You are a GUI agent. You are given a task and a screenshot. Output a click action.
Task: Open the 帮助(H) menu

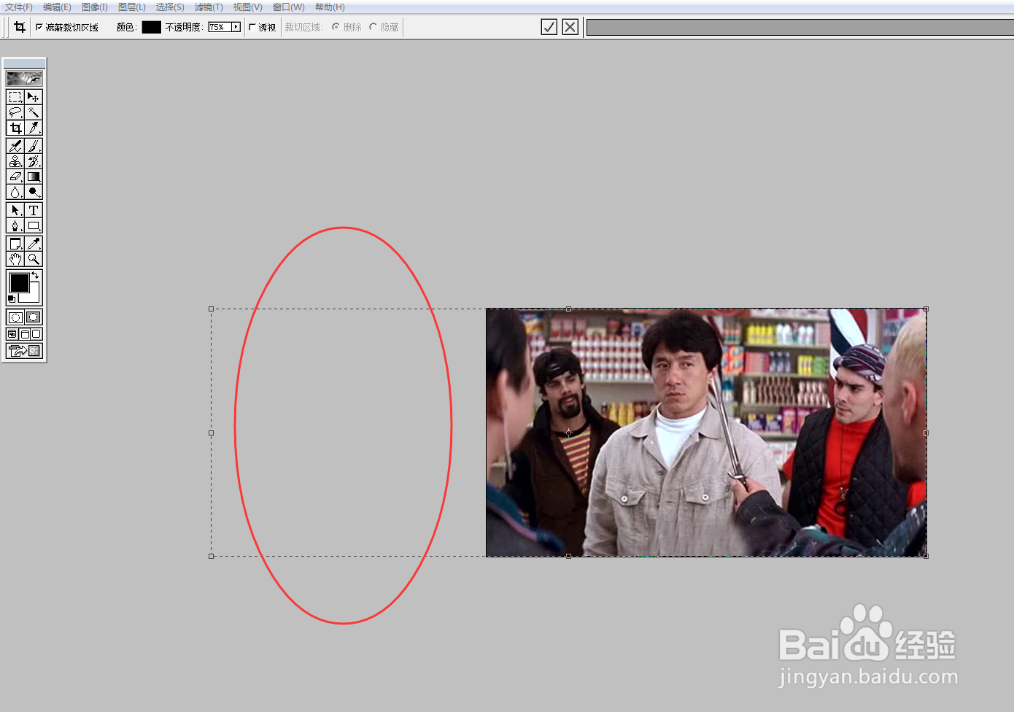330,7
